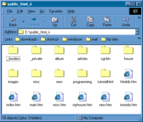Open the shortcut link folder
Viewport: 143px width, 122px height.
pyautogui.click(x=50, y=39)
